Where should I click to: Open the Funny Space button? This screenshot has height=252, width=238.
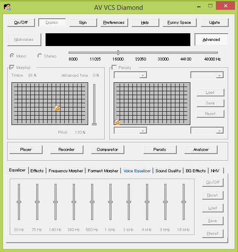pyautogui.click(x=179, y=23)
